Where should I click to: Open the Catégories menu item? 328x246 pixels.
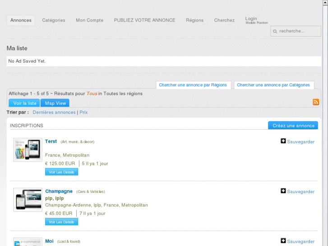pos(54,20)
